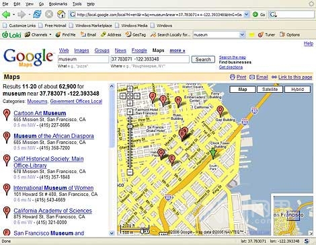Click the Reload page icon
This screenshot has height=245, width=316.
pos(37,15)
